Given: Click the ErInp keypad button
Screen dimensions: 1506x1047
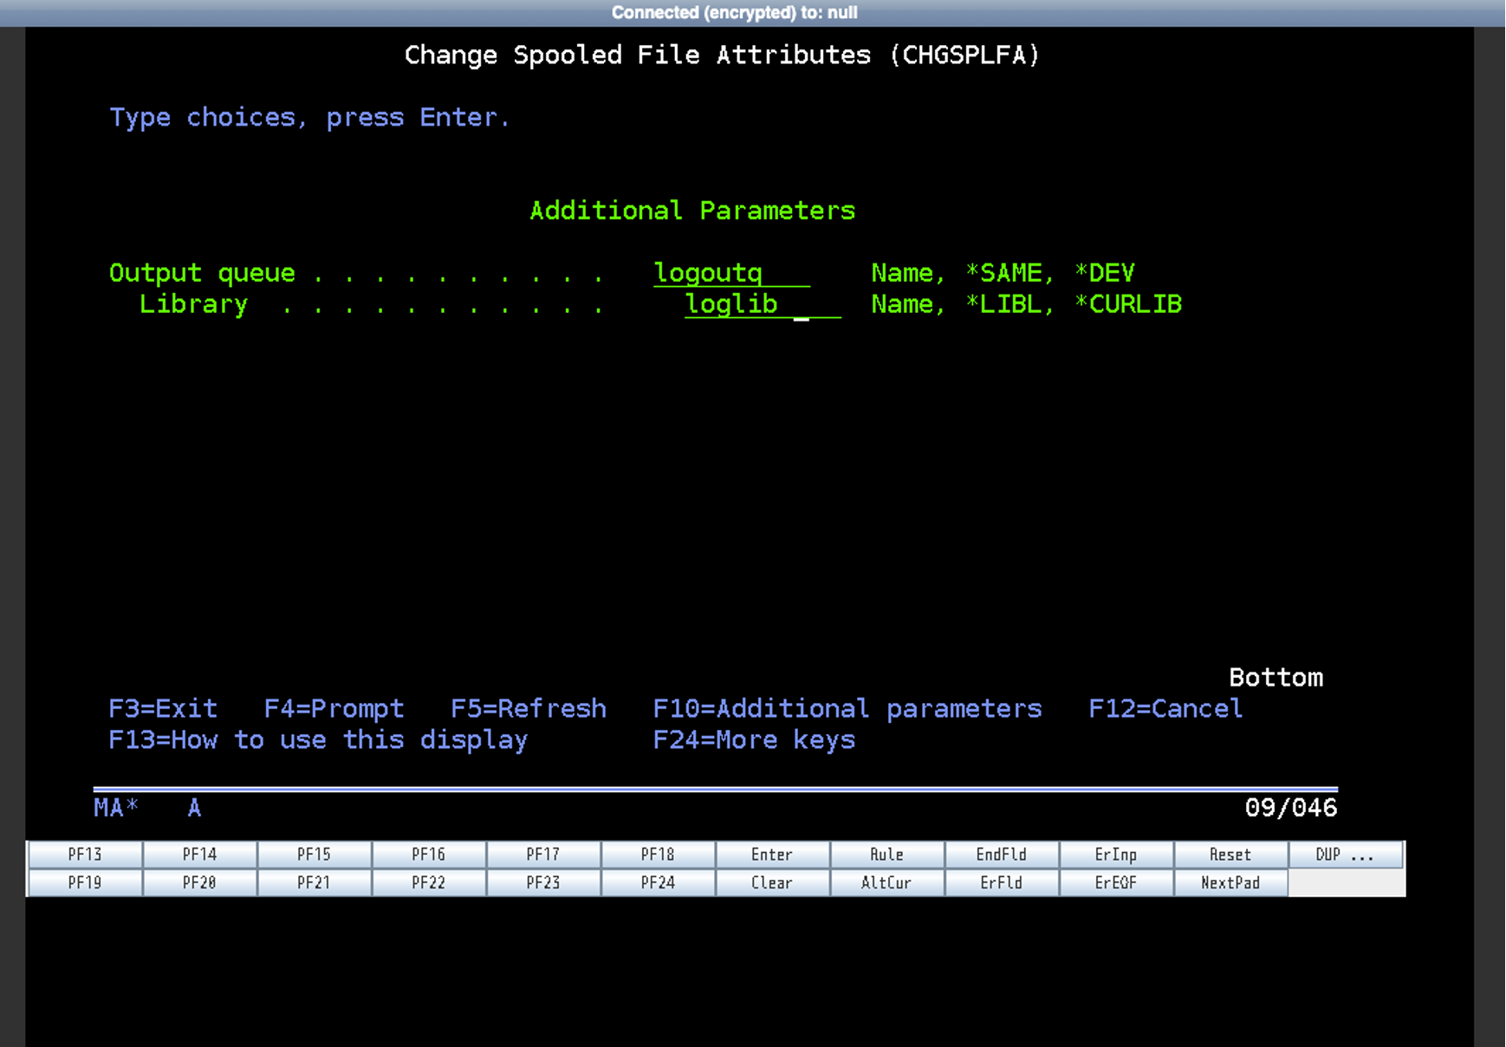Looking at the screenshot, I should tap(1115, 855).
